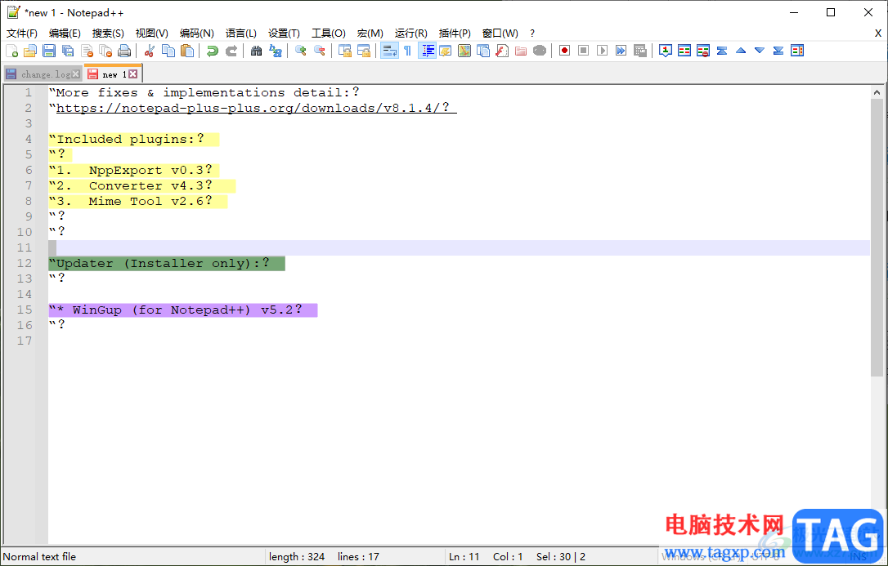Open the 运行(R) menu
Image resolution: width=888 pixels, height=566 pixels.
point(411,33)
